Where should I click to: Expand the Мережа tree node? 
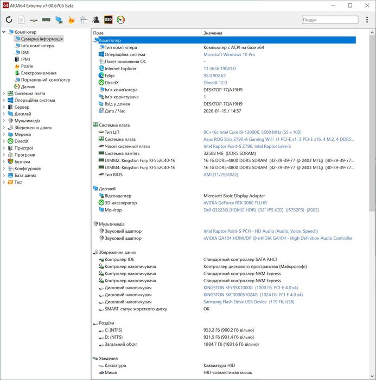(x=4, y=134)
